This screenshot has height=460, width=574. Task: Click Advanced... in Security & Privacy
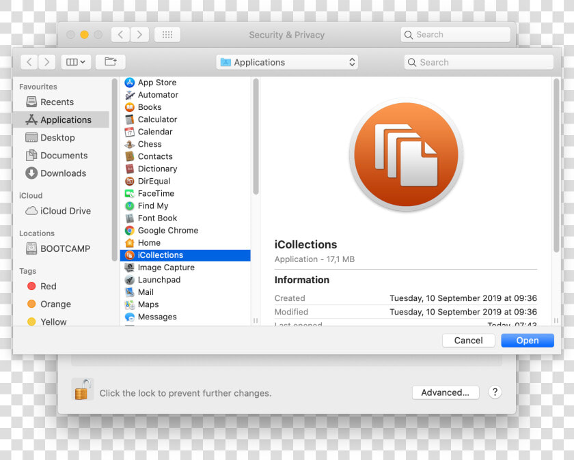446,392
